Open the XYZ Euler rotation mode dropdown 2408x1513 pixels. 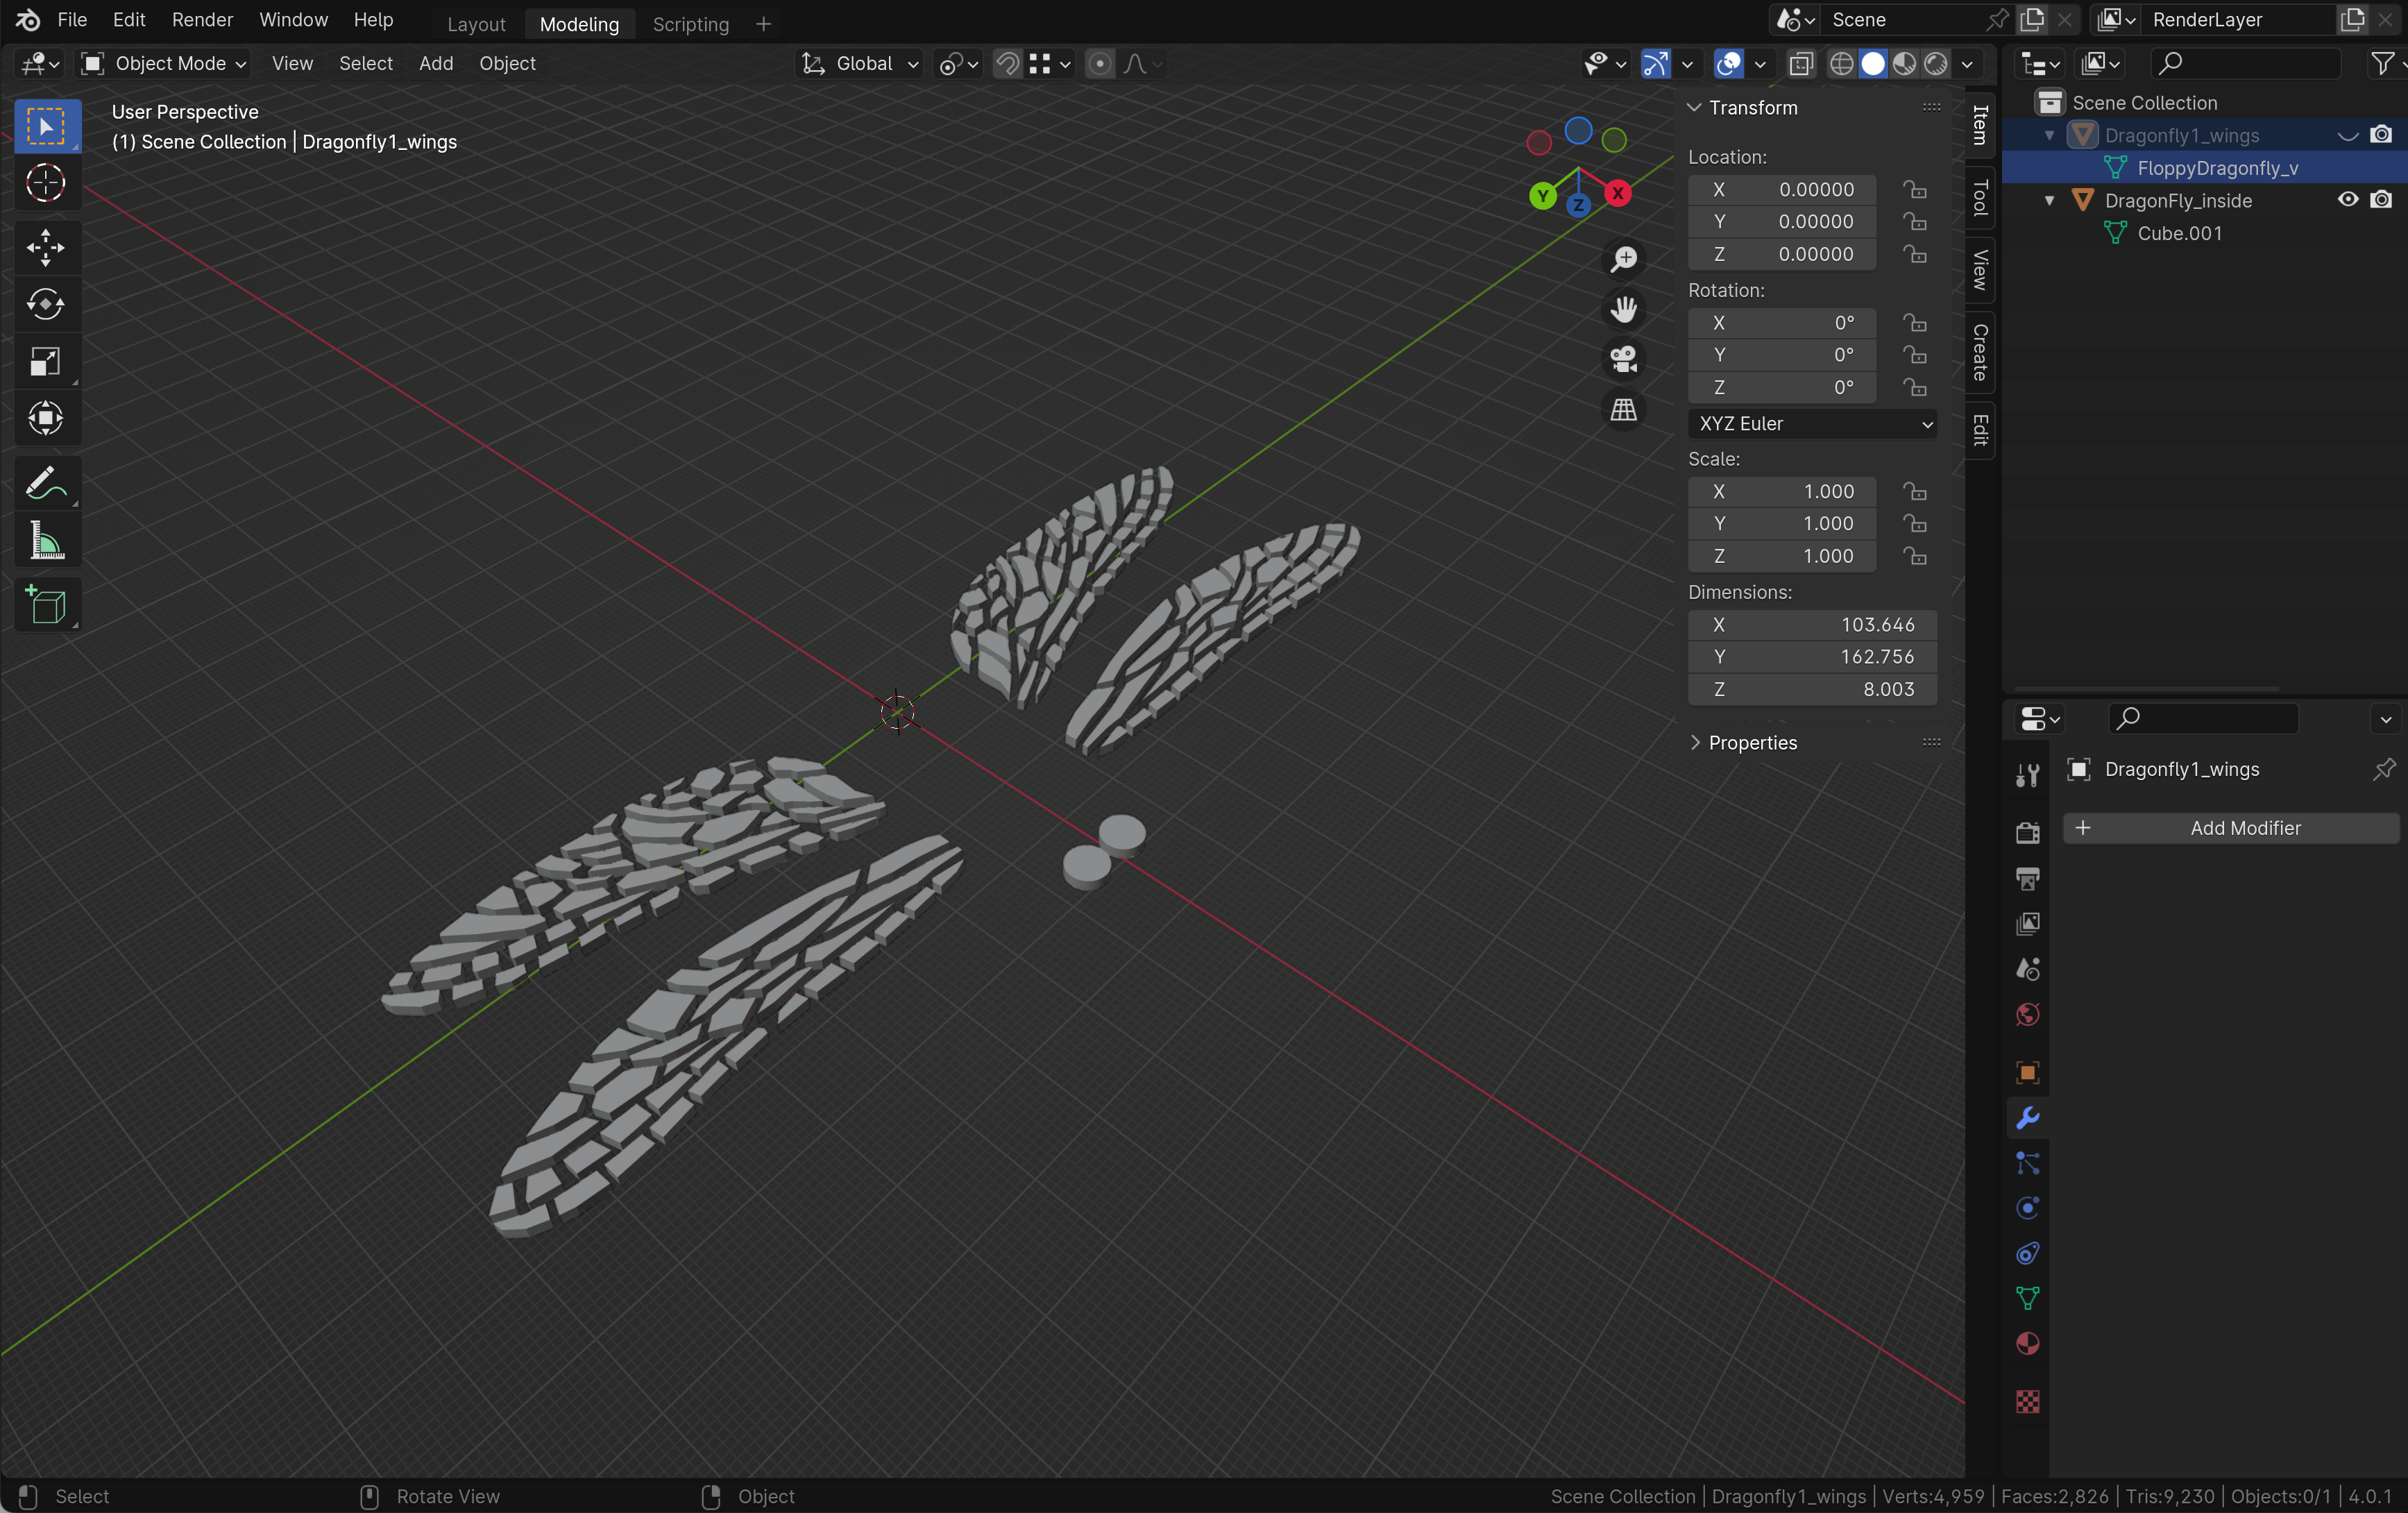(x=1811, y=424)
